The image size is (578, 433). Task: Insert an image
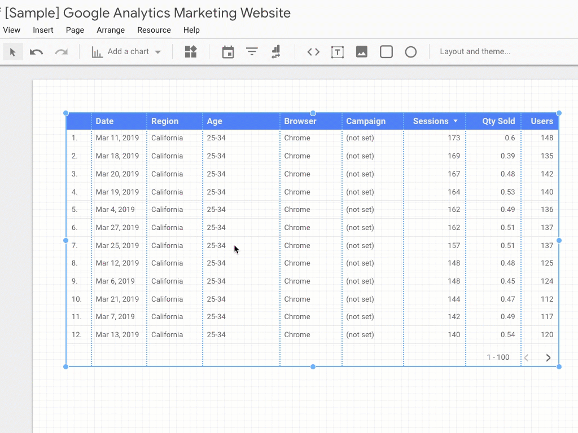point(362,52)
